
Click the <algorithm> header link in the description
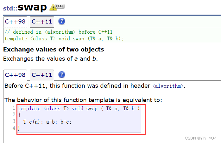click(x=168, y=86)
